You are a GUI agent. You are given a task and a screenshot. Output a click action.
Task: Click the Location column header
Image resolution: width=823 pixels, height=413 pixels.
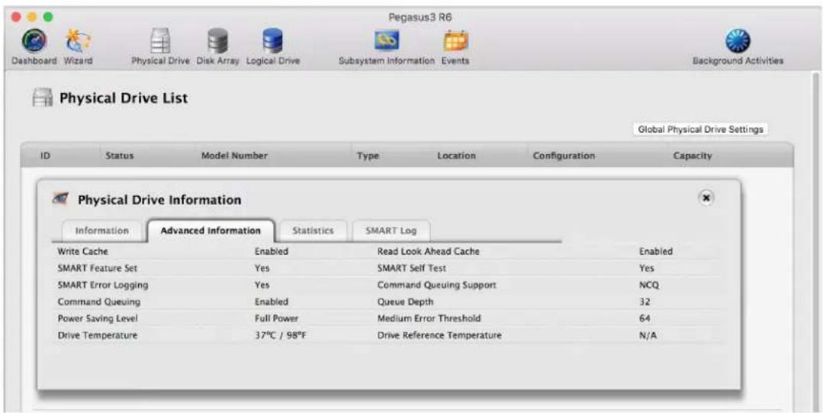tap(456, 155)
